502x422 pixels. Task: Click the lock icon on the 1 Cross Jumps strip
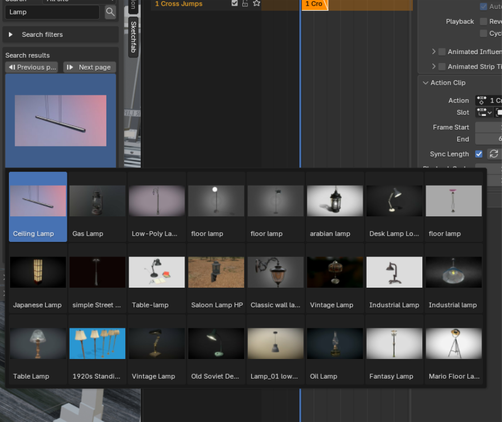(245, 3)
